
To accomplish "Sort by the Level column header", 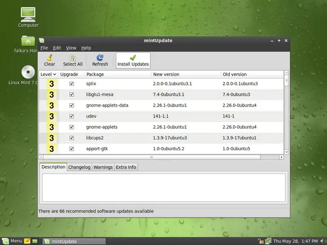I will point(48,74).
